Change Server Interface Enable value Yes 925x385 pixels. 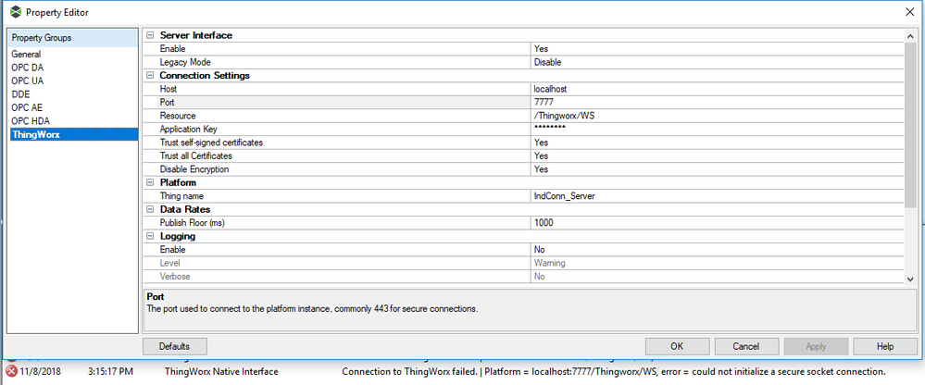(717, 49)
